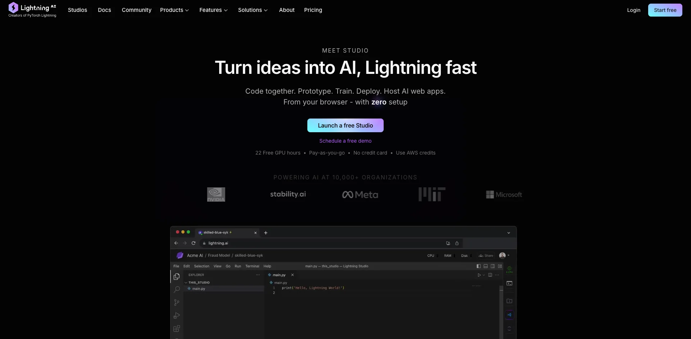The width and height of the screenshot is (691, 339).
Task: Click the Login link
Action: tap(634, 10)
